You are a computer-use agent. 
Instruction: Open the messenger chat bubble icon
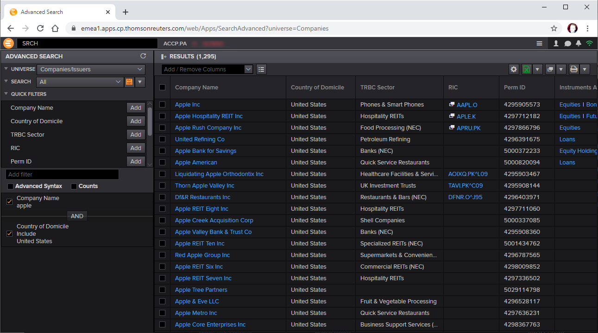(x=567, y=44)
